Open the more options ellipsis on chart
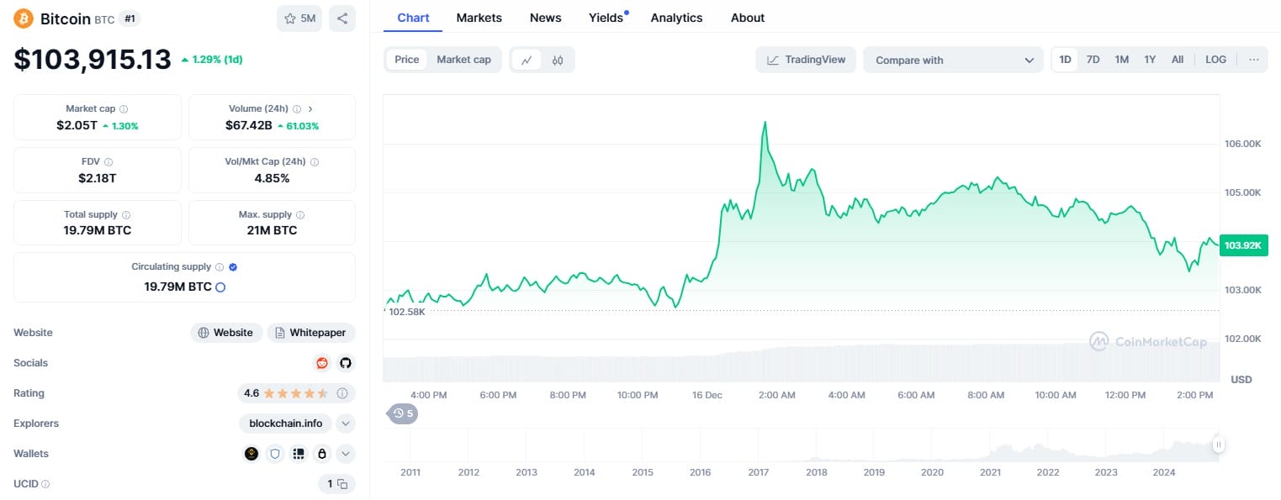The width and height of the screenshot is (1281, 500). click(1254, 60)
